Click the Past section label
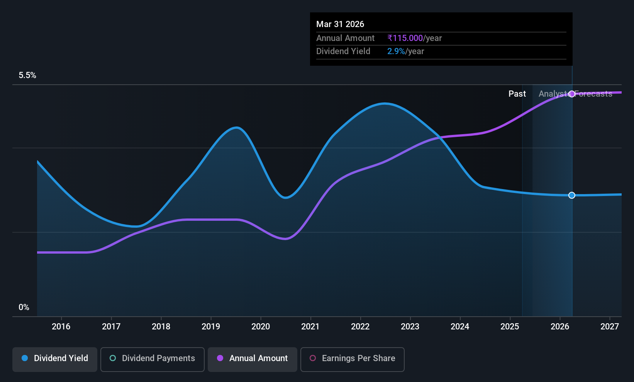 pyautogui.click(x=517, y=94)
